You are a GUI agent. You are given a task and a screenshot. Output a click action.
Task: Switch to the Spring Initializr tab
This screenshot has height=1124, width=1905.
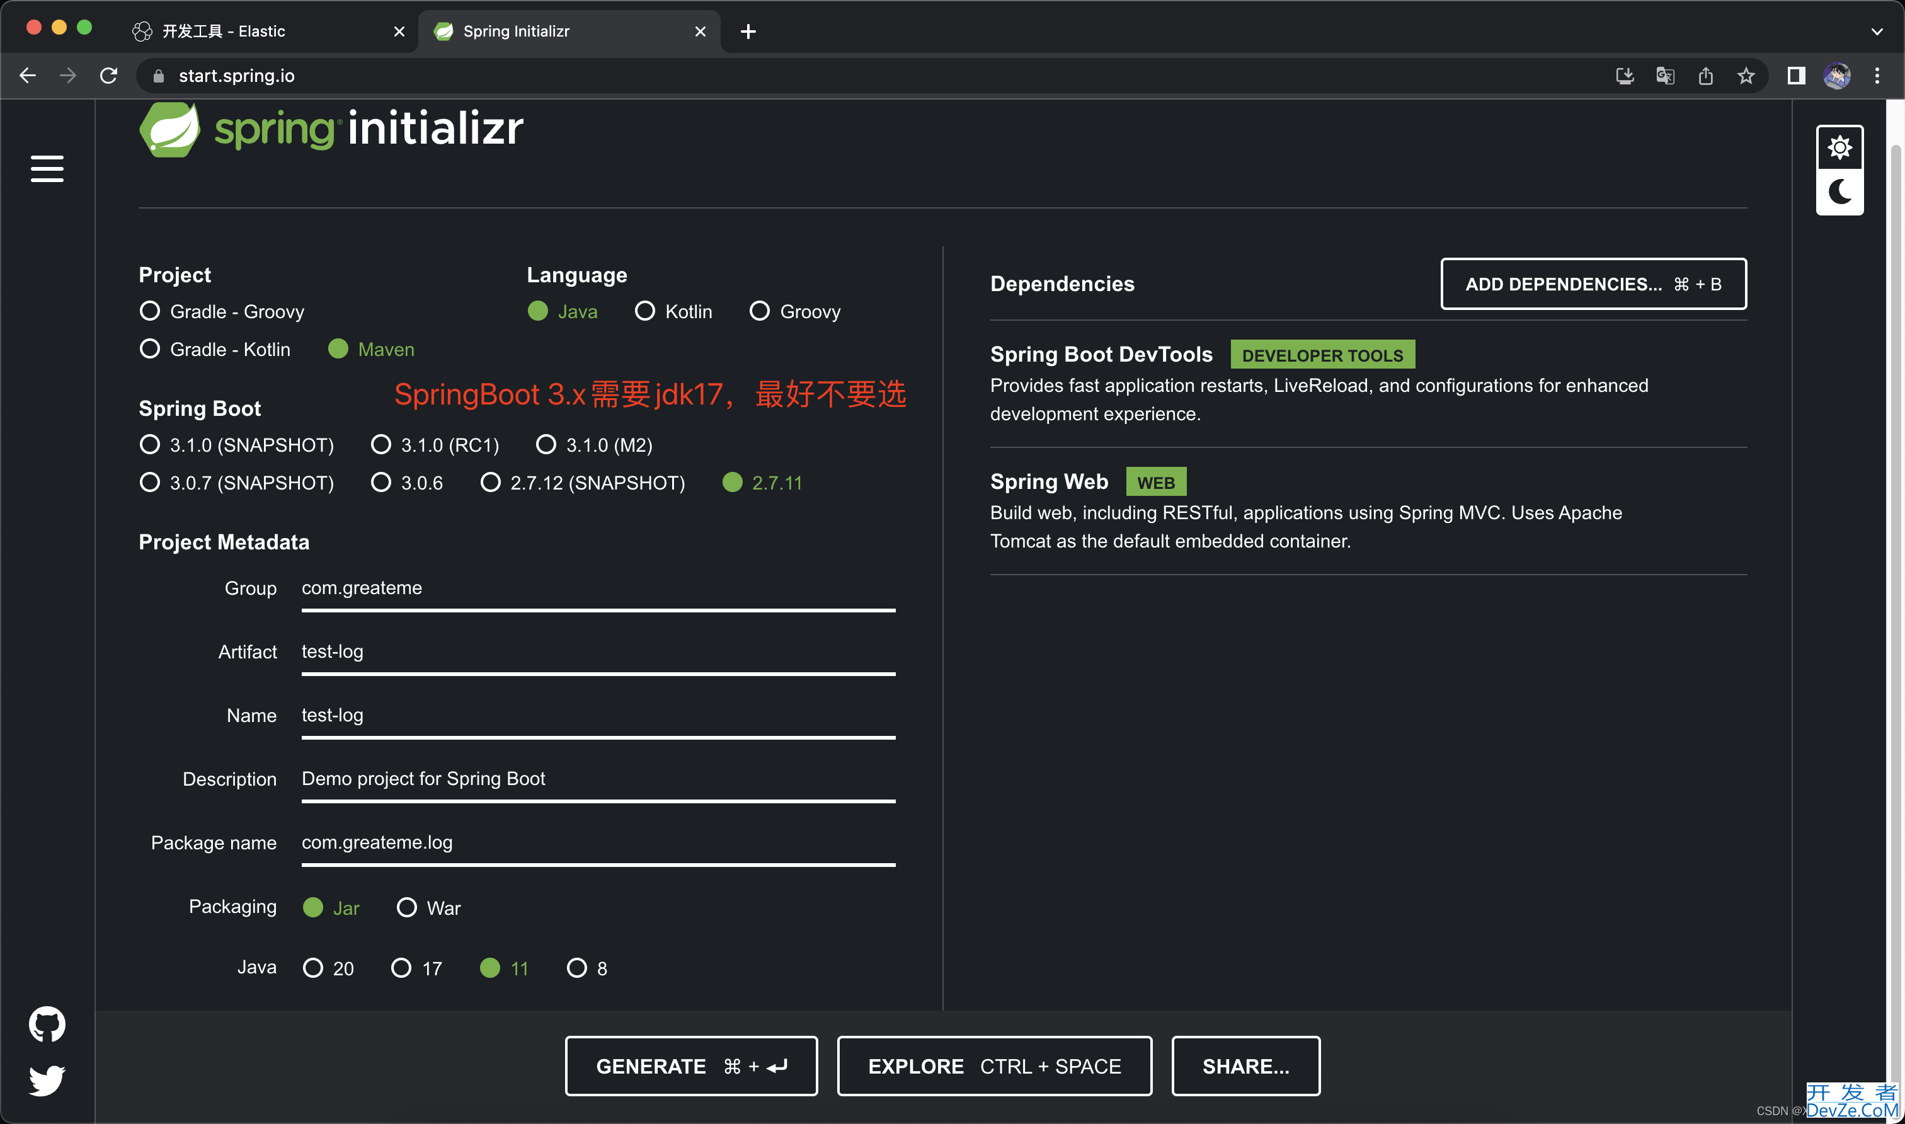pos(569,31)
